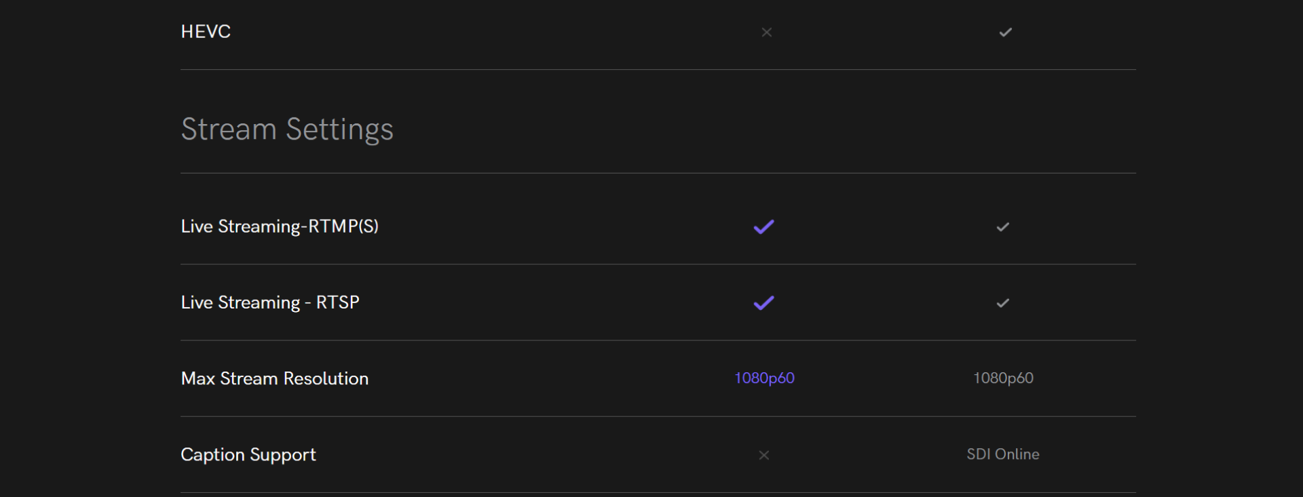The height and width of the screenshot is (497, 1303).
Task: Select the purple 1080p60 resolution value
Action: (764, 378)
